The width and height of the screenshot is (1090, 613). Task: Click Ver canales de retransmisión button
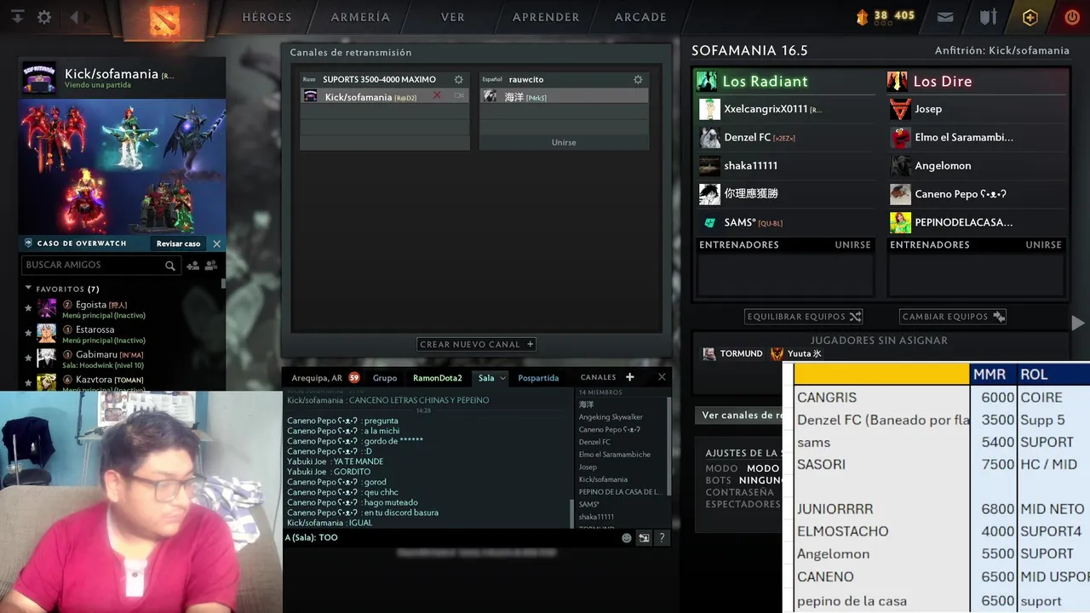click(x=739, y=415)
